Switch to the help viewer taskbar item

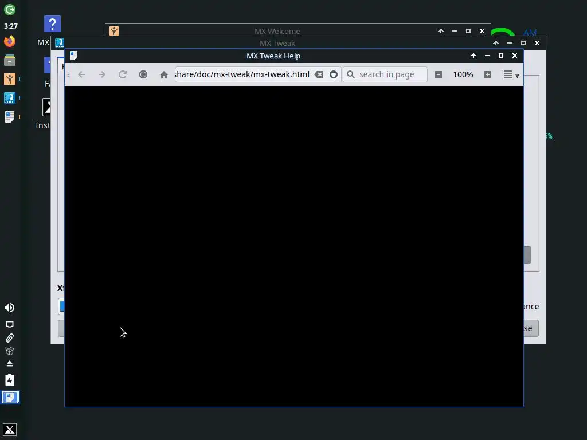(10, 117)
